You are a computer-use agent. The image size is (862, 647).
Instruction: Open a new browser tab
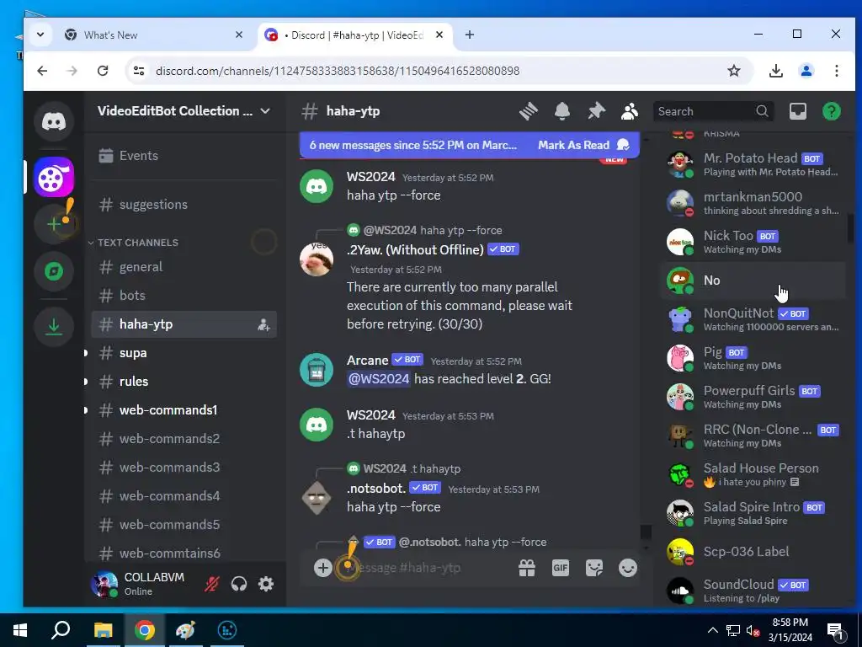pos(470,35)
